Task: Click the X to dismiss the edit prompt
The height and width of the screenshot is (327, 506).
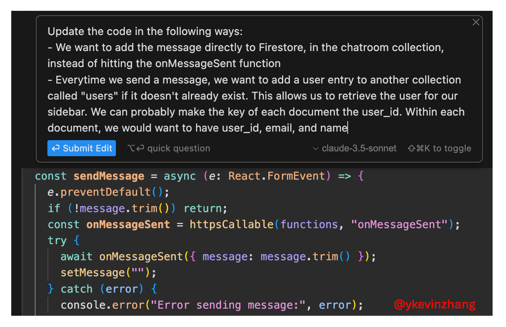Action: click(x=476, y=22)
